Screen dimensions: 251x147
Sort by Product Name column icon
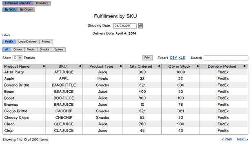44,66
